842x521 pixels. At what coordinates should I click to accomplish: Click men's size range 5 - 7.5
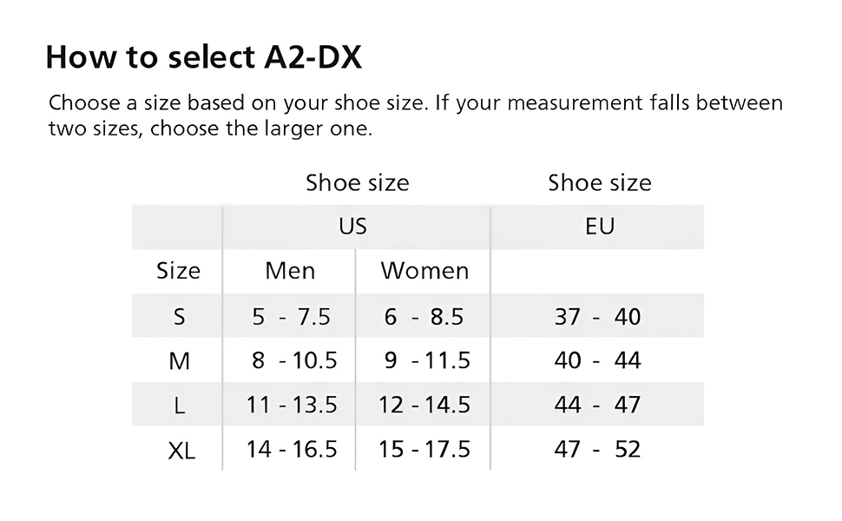(291, 317)
